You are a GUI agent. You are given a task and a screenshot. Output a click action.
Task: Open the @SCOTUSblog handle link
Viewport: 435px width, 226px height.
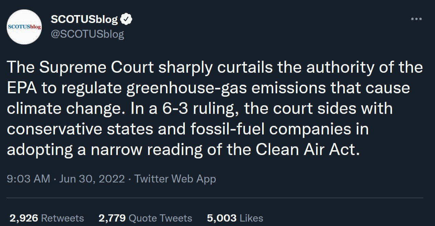point(87,34)
